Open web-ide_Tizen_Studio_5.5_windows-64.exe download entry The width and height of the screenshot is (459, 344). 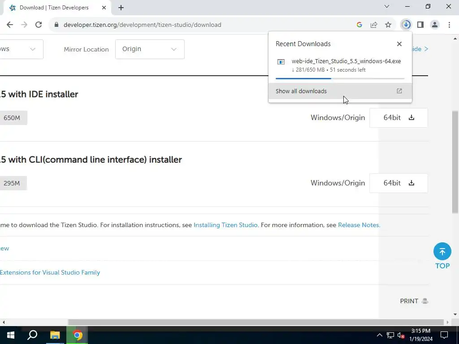point(340,65)
